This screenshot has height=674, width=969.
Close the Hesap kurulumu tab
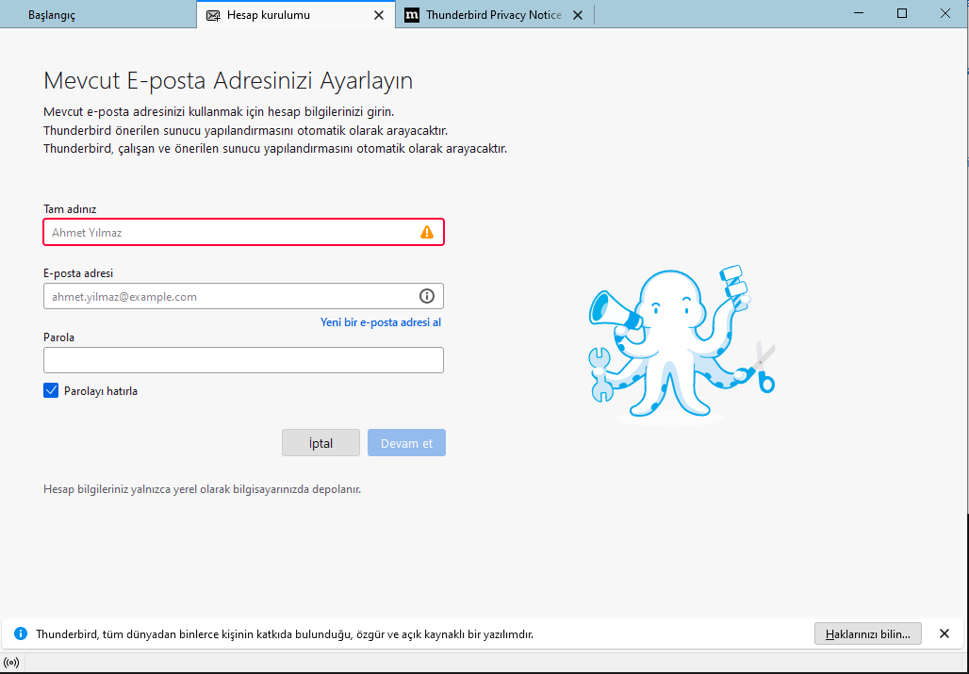coord(379,15)
